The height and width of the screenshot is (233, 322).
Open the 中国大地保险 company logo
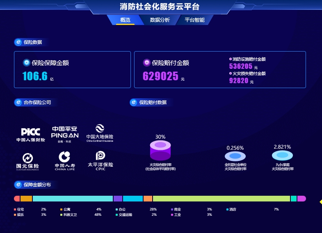coord(100,133)
